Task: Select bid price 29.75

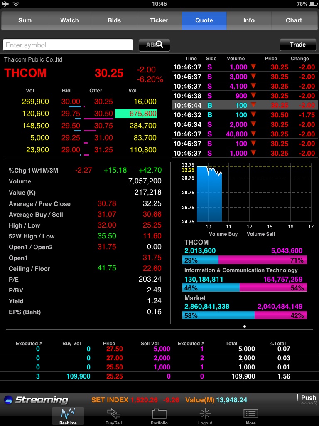Action: [x=71, y=114]
